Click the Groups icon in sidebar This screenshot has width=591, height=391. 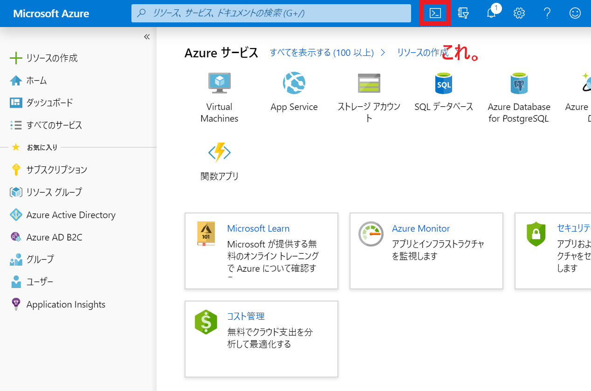coord(16,259)
